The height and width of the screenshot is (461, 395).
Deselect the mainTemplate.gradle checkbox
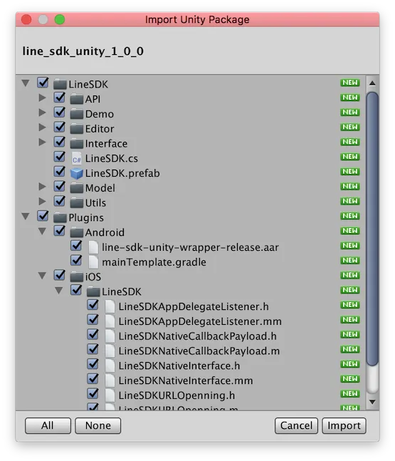[x=76, y=260]
